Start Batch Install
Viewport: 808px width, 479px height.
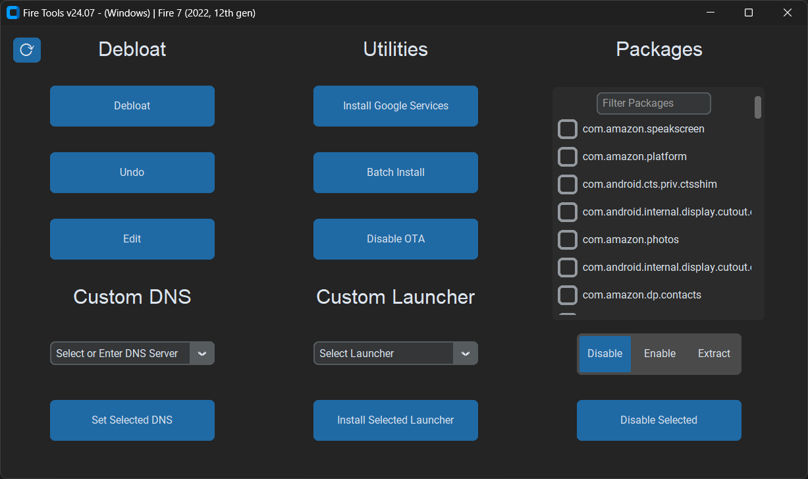point(396,173)
